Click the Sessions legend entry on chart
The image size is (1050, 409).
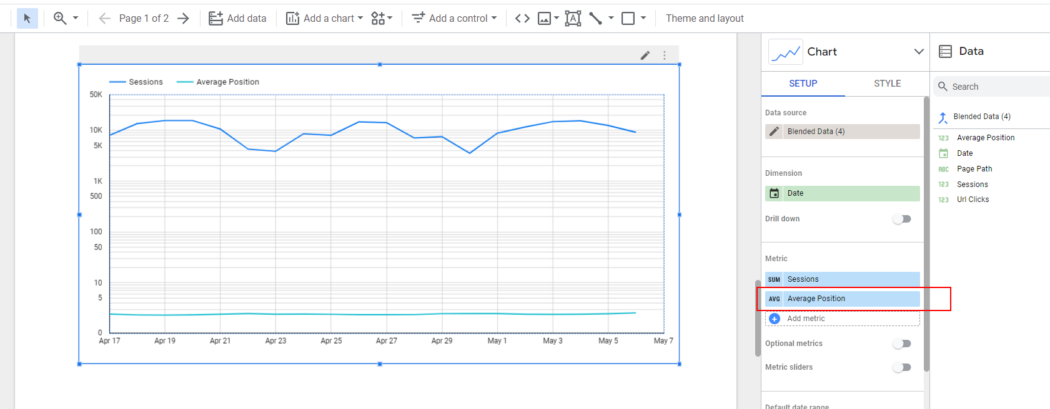pos(136,82)
